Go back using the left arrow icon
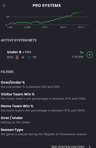Image resolution: width=96 pixels, height=148 pixels. 4,6
